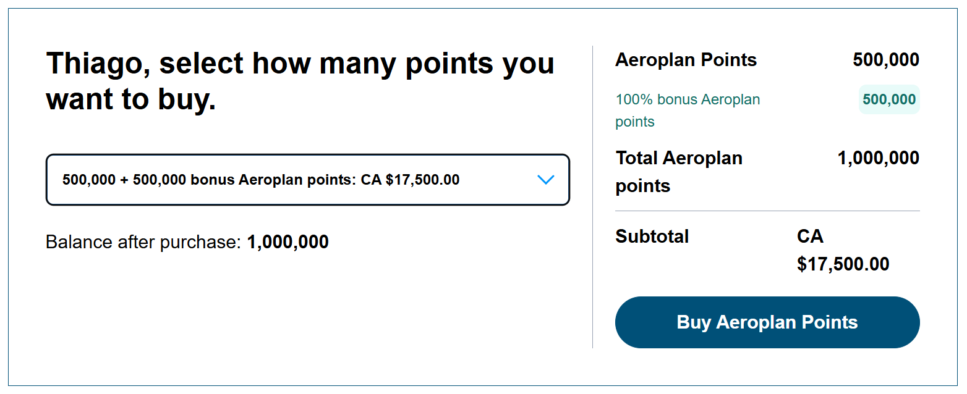Click the Subtotal label
The width and height of the screenshot is (967, 394).
[652, 237]
